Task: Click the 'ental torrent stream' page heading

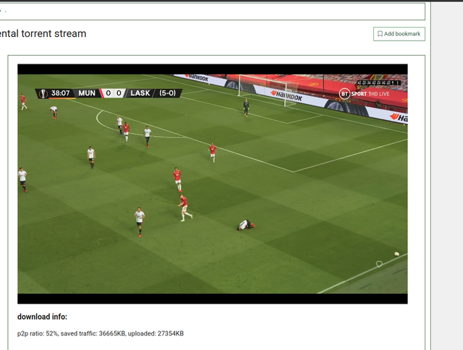Action: click(x=43, y=34)
